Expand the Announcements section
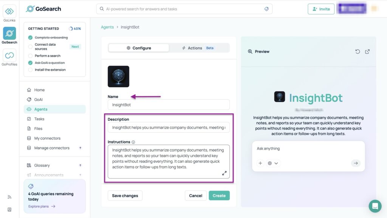The image size is (387, 218). [x=80, y=175]
